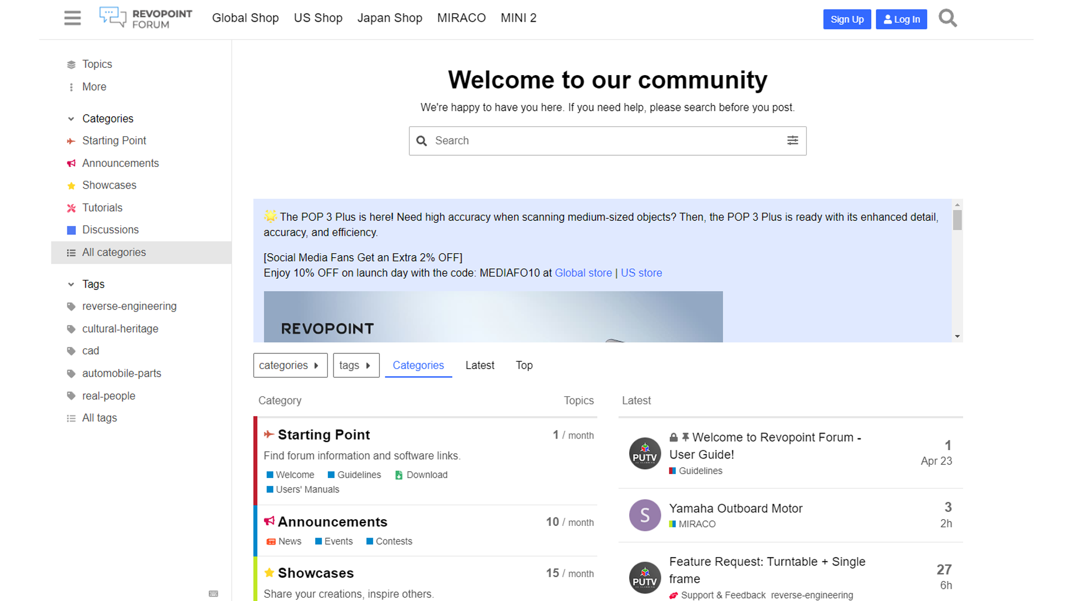The image size is (1069, 601).
Task: Open the Announcements category heading
Action: (x=332, y=522)
